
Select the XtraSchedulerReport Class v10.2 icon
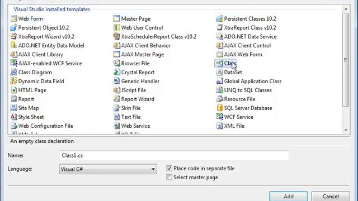tap(116, 36)
